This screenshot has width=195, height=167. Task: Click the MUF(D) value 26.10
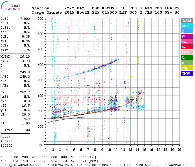25,57
